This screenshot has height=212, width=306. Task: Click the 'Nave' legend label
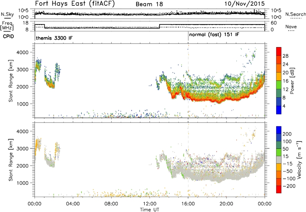pyautogui.click(x=291, y=26)
